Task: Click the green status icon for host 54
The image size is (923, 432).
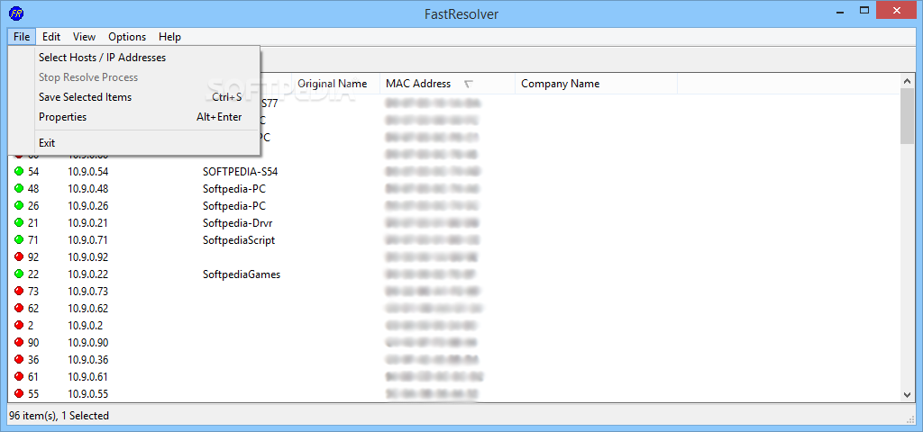Action: point(19,172)
